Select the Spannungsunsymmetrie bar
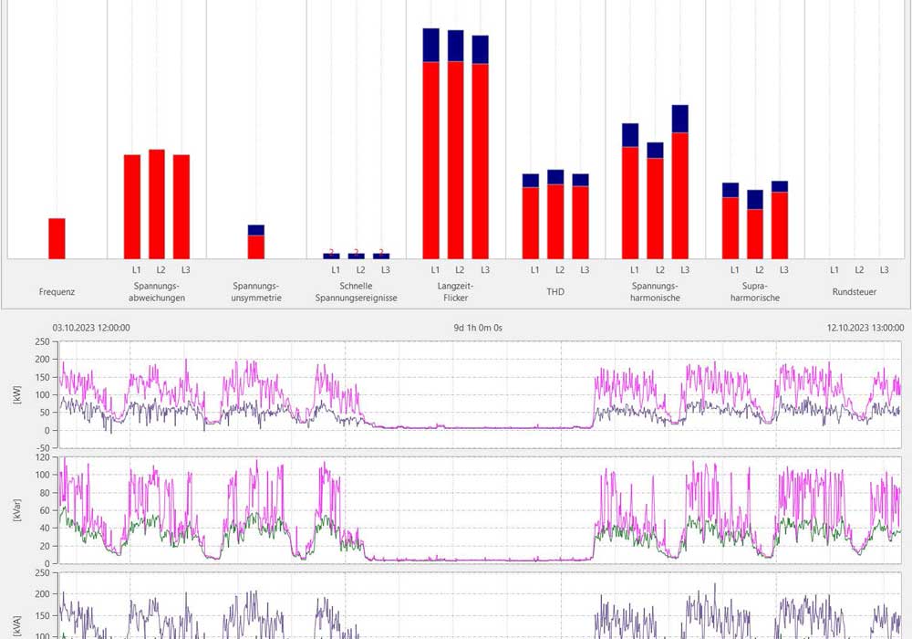912x639 pixels. [x=256, y=242]
